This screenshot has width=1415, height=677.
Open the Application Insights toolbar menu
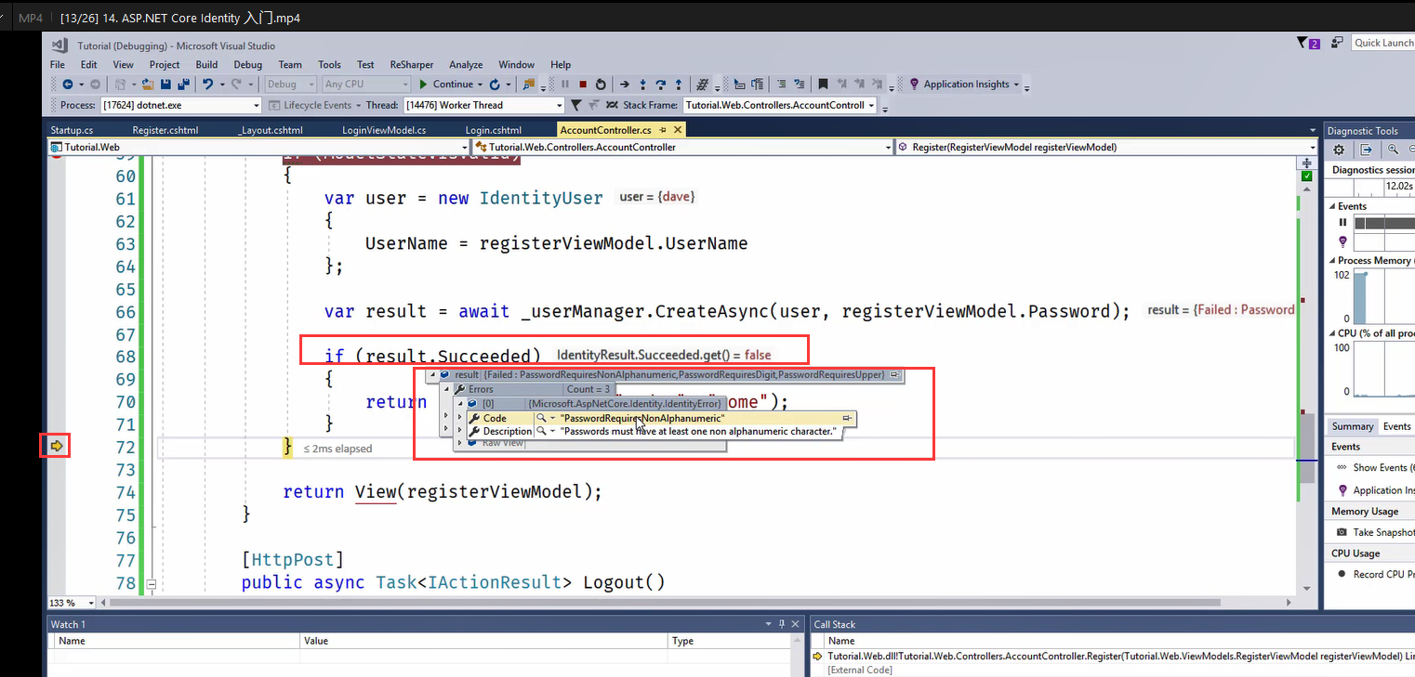coord(964,84)
